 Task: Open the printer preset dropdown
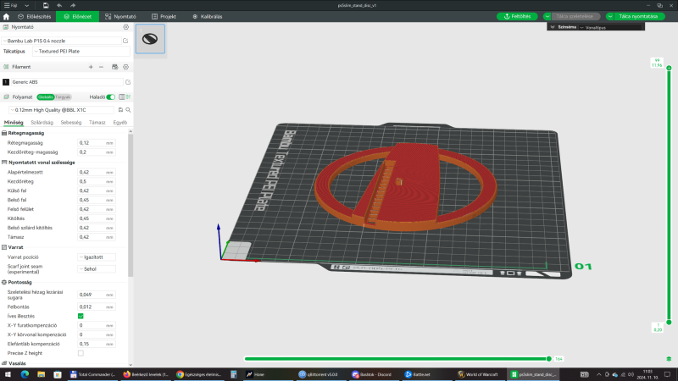coord(61,41)
